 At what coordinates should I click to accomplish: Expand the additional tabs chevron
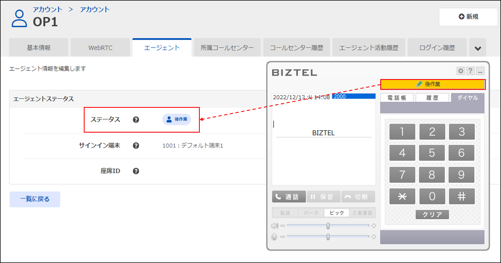(x=478, y=48)
